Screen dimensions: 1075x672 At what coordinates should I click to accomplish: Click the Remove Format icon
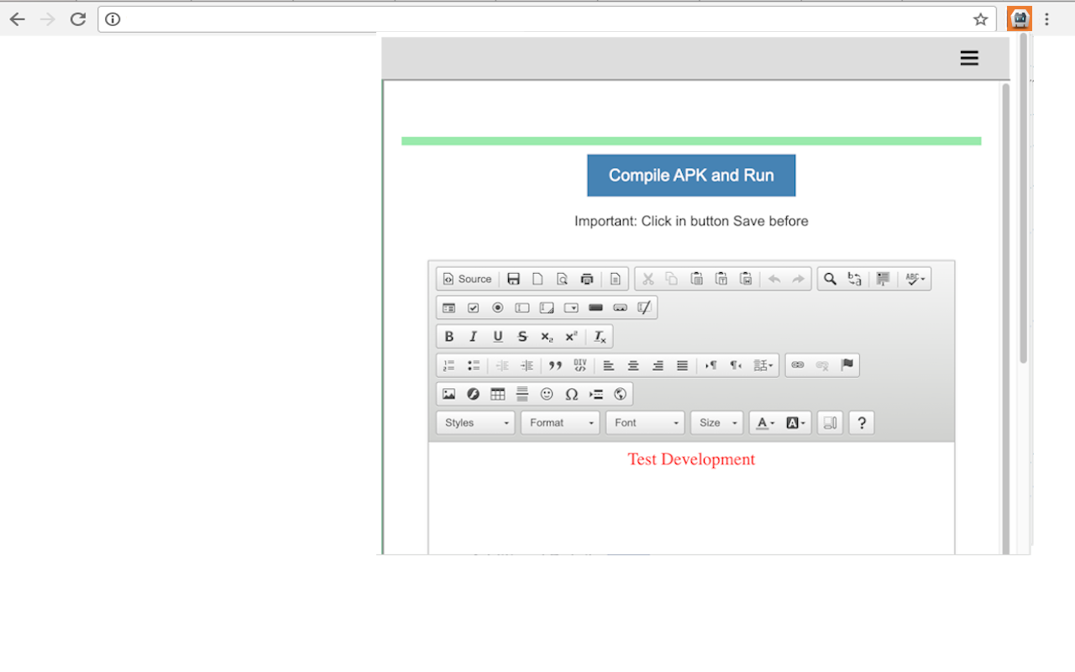pos(600,337)
